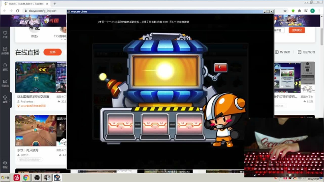324x182 pixels.
Task: Select the Douyu Popkart browser tab
Action: pos(26,4)
